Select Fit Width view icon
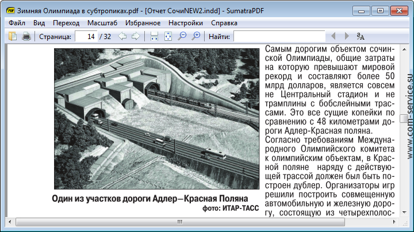Screen dimensions: 414x232 coord(154,36)
